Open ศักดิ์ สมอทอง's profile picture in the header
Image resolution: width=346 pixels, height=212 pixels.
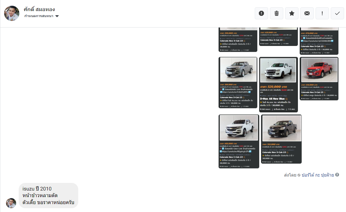pos(12,13)
